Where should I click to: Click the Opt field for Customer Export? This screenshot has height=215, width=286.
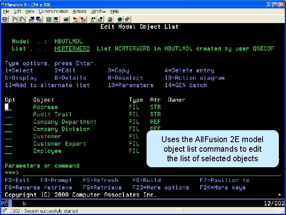pos(8,144)
